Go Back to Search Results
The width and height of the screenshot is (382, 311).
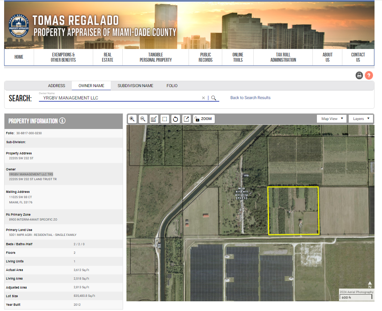pyautogui.click(x=250, y=98)
